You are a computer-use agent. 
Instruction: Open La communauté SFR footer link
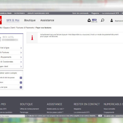[x=82, y=112]
